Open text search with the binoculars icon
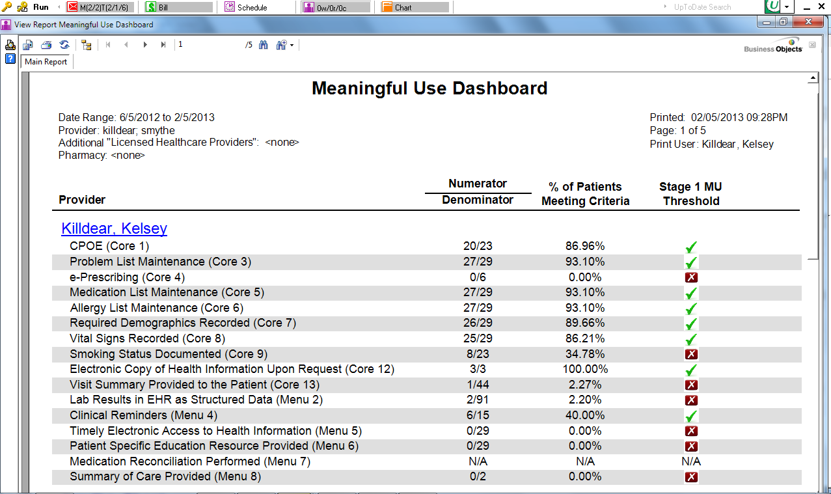The height and width of the screenshot is (494, 831). (263, 45)
